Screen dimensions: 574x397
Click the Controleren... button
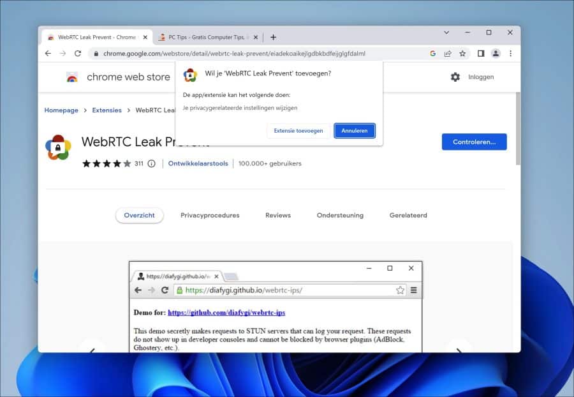pos(474,142)
